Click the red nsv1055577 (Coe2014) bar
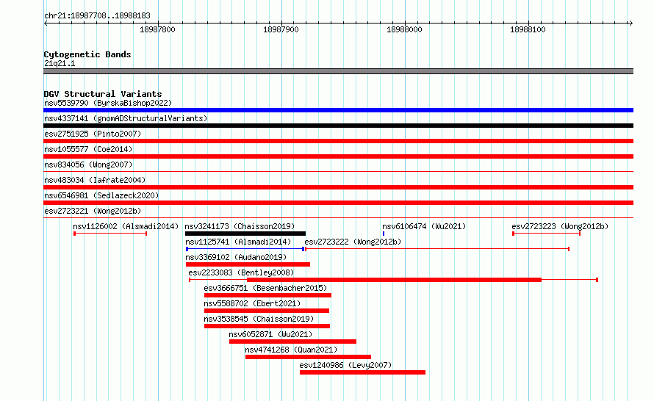 pyautogui.click(x=338, y=156)
